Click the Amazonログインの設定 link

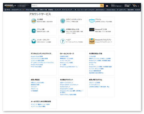pos(66,89)
